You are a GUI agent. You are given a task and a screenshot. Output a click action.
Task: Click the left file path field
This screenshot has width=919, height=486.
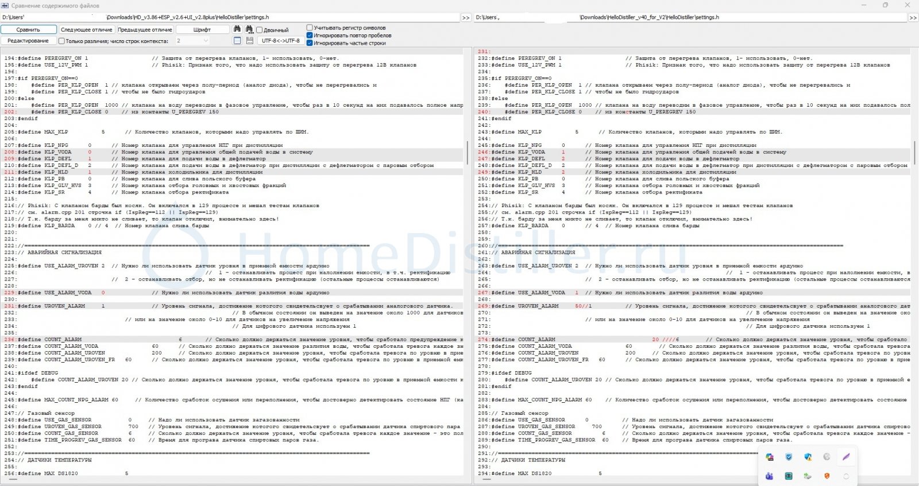tap(230, 18)
